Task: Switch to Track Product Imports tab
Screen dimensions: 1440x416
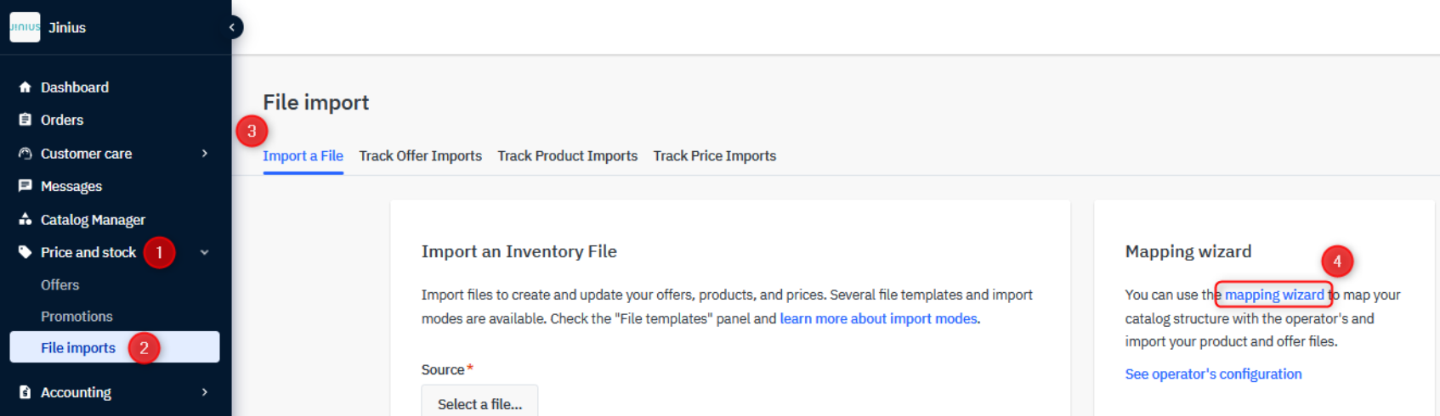Action: [568, 156]
